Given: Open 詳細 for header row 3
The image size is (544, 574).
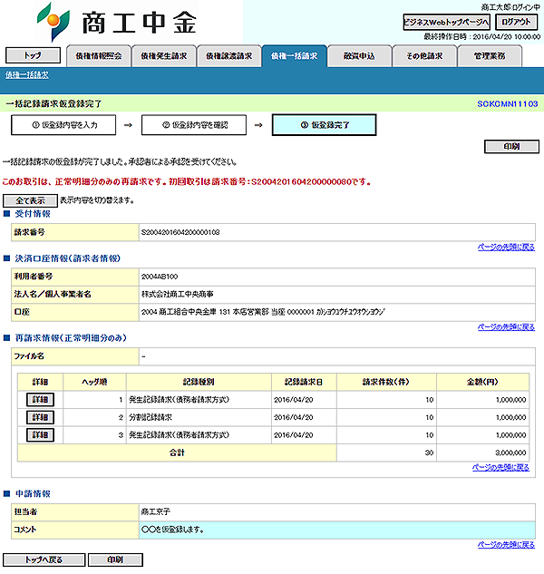Looking at the screenshot, I should point(40,435).
